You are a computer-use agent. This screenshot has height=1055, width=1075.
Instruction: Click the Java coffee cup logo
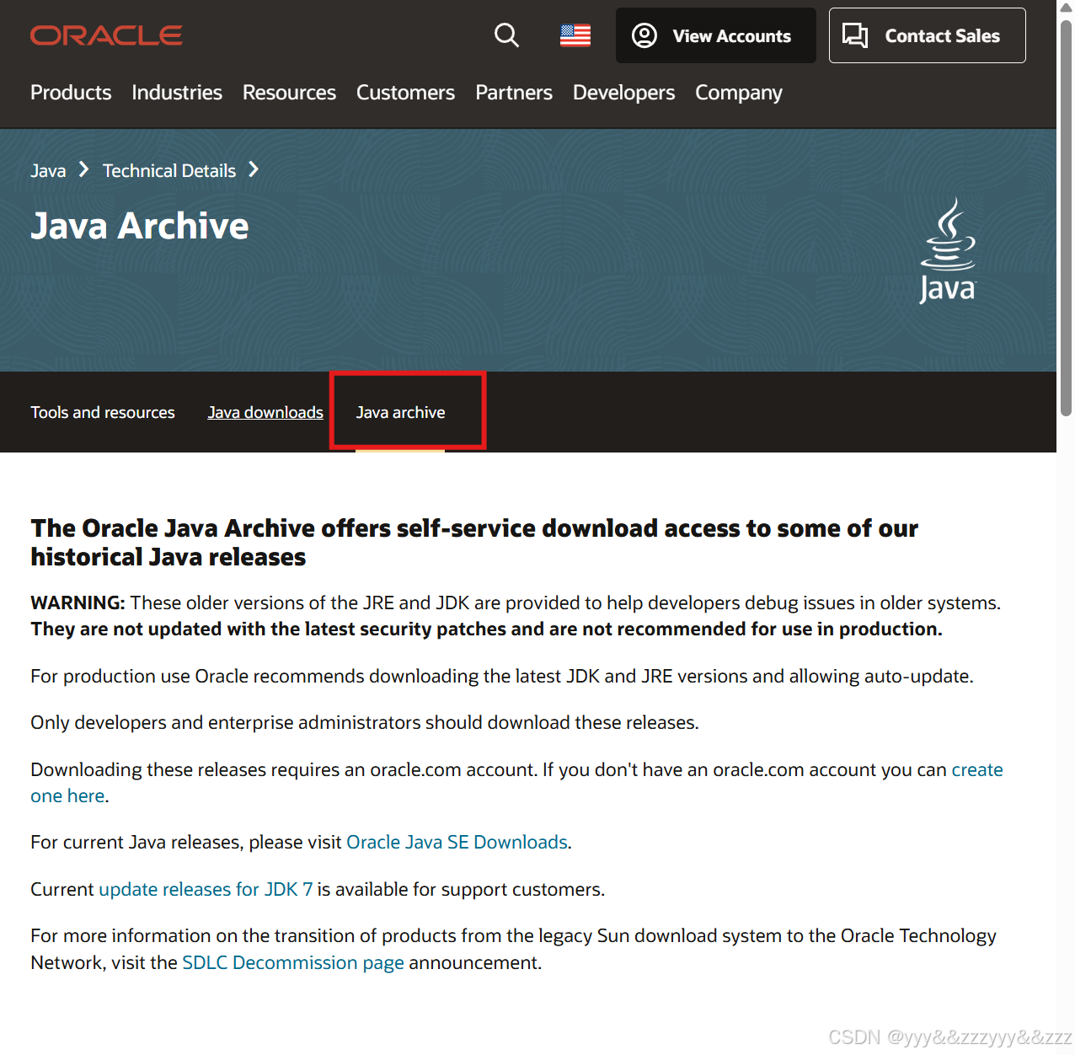point(948,250)
